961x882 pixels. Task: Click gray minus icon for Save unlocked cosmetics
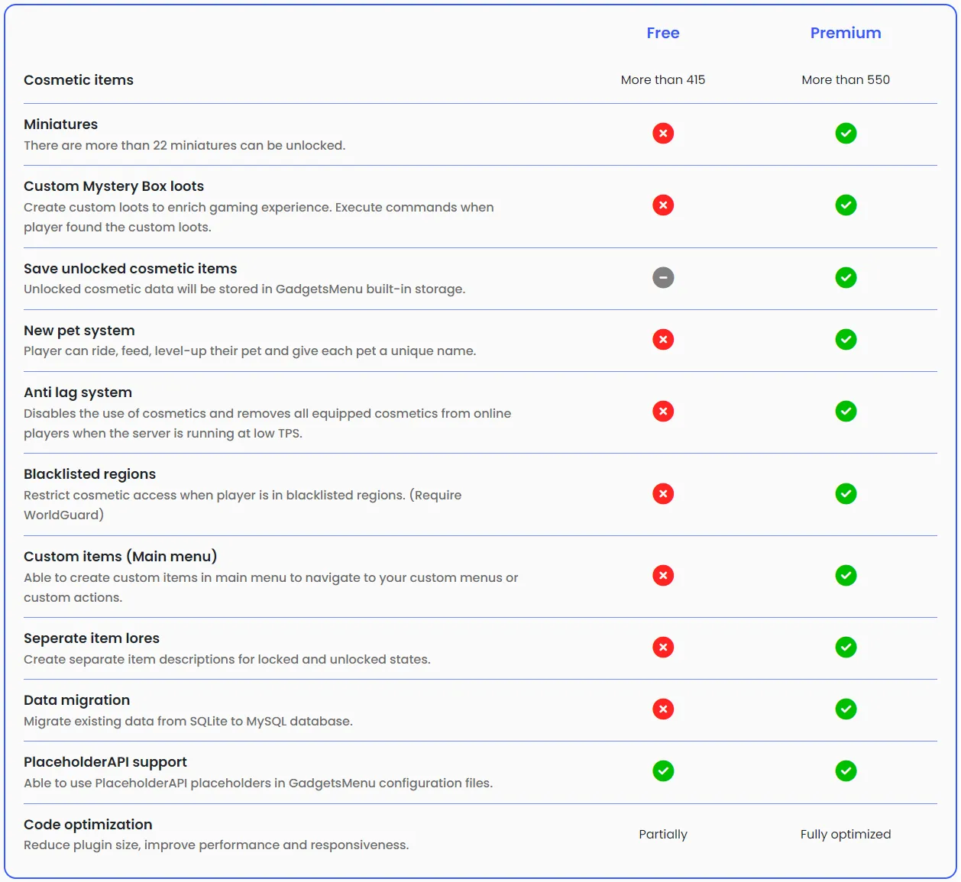tap(662, 278)
